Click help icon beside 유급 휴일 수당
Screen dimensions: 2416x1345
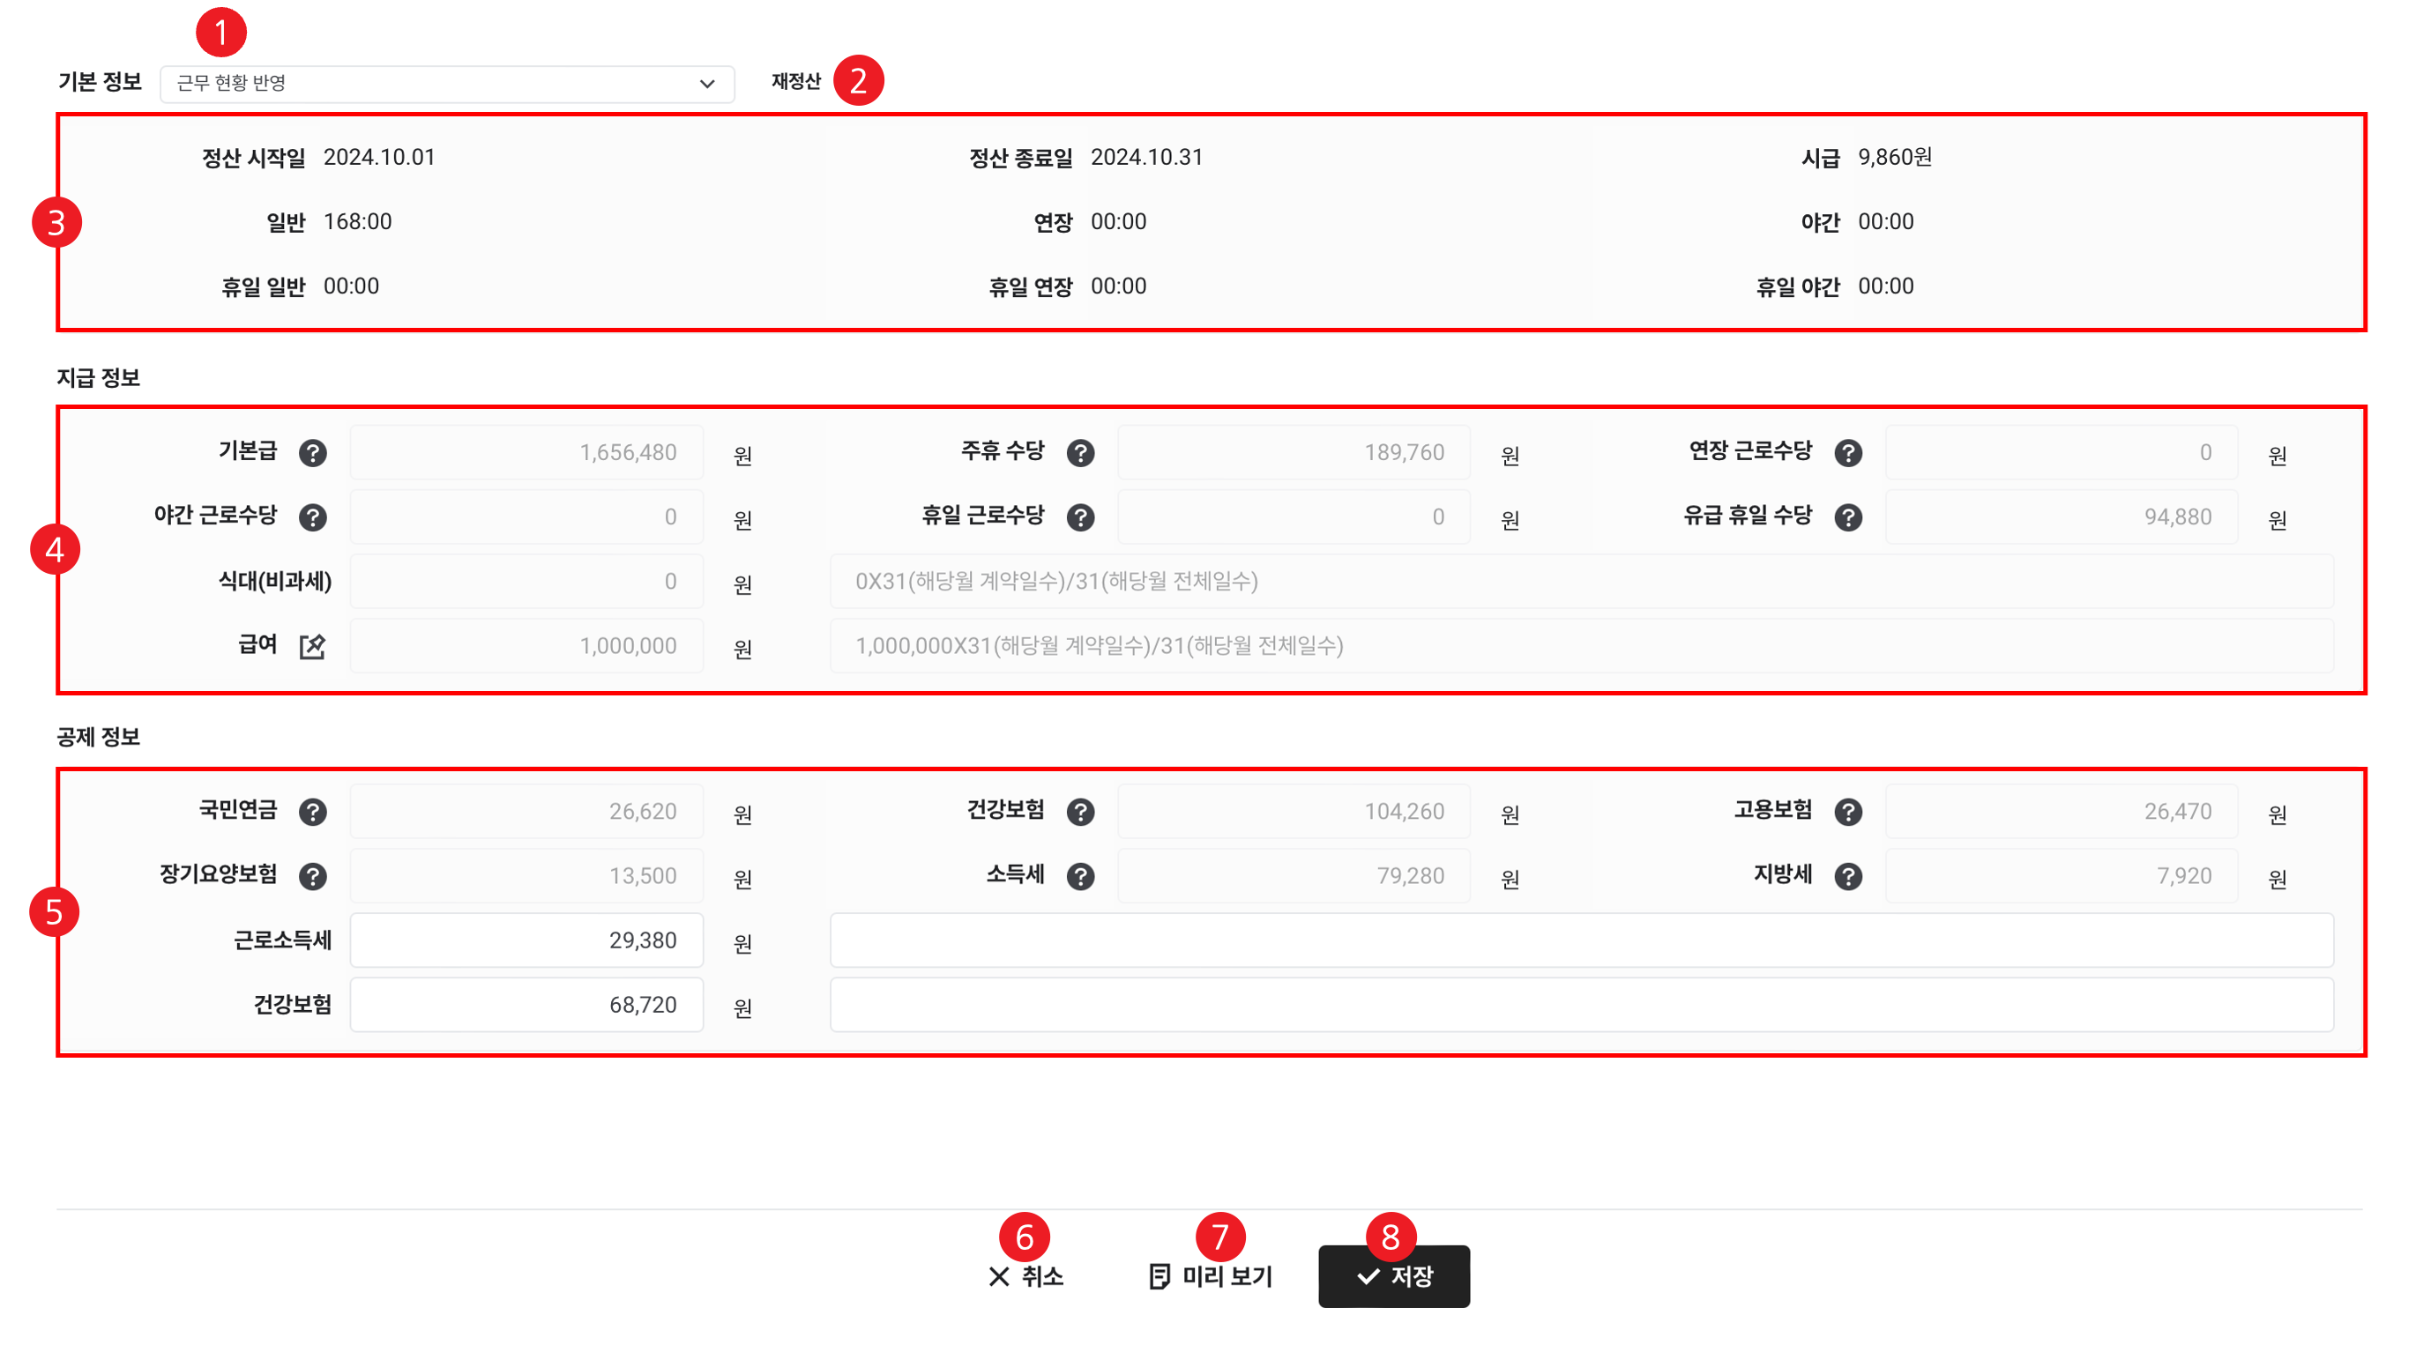click(1847, 517)
